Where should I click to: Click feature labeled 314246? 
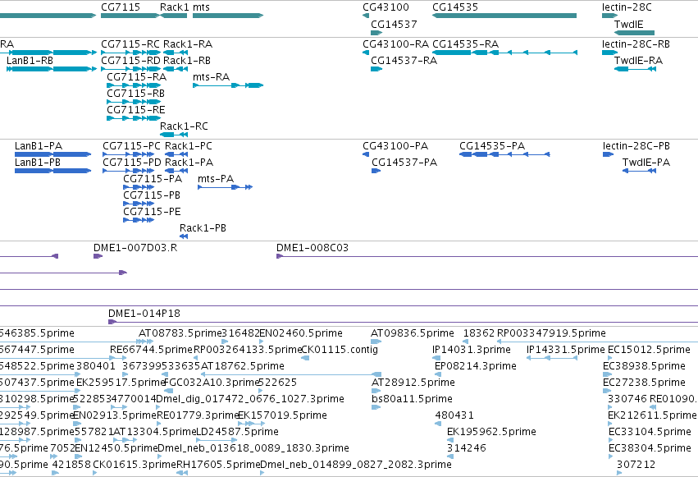pos(467,448)
